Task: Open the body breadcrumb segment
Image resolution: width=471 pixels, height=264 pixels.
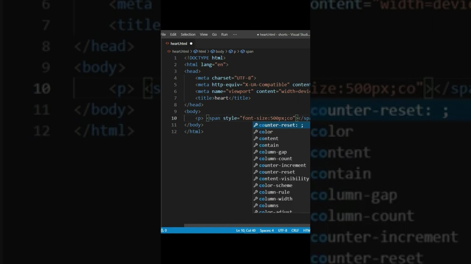Action: 220,52
